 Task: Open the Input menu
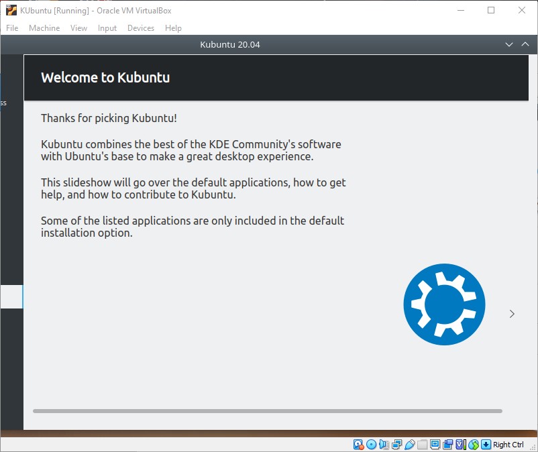pos(107,28)
